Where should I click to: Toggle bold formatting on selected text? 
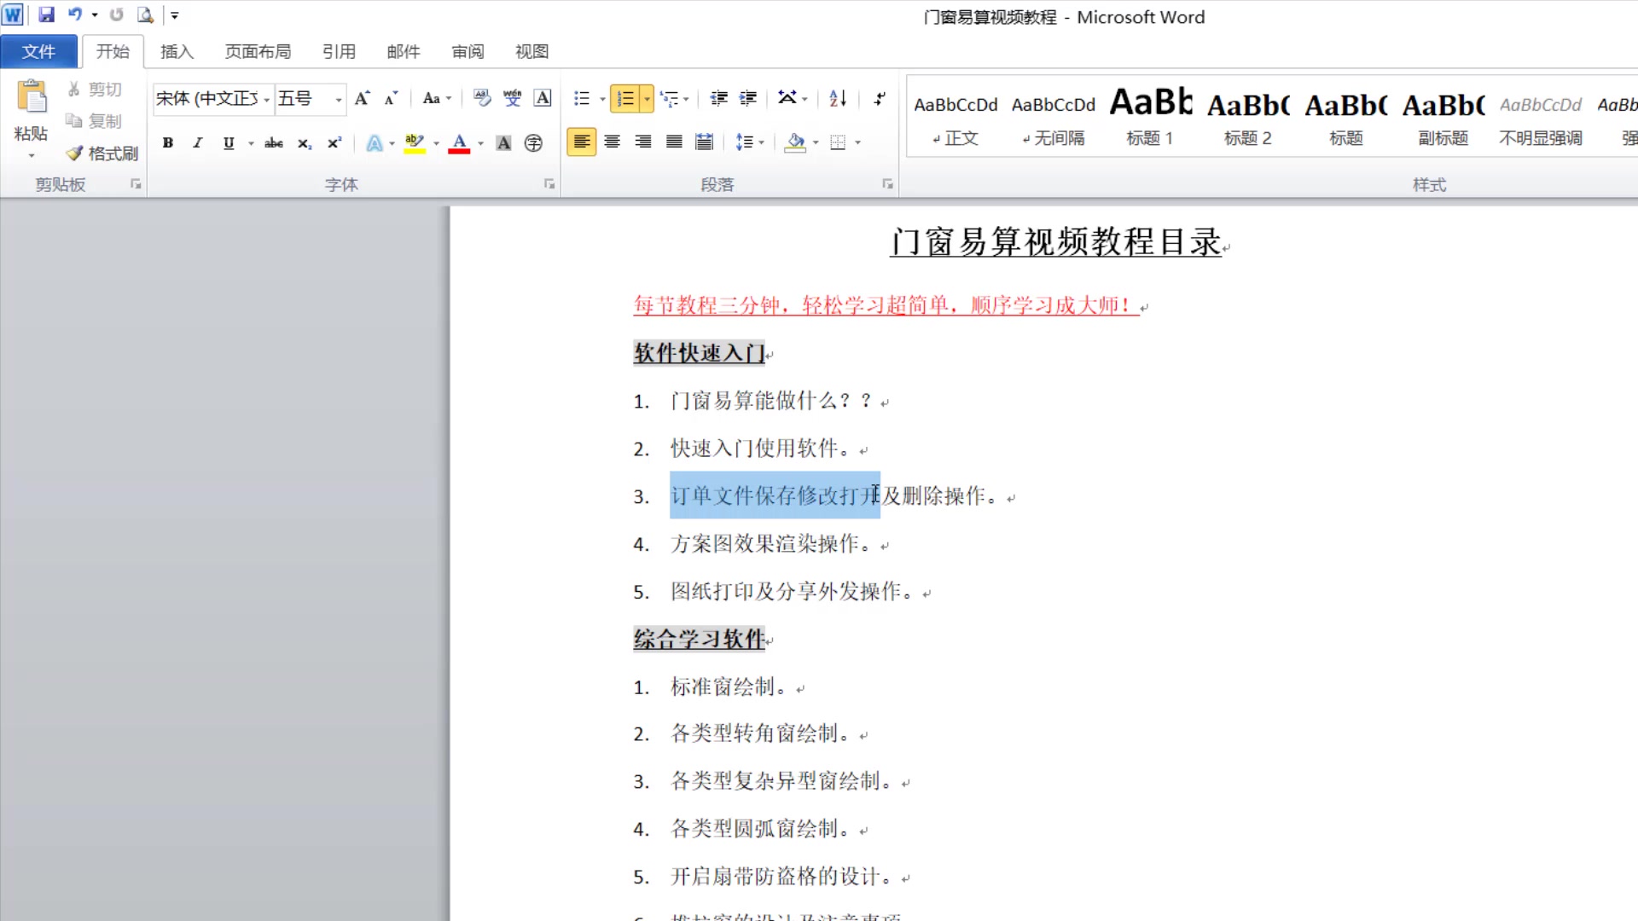(x=167, y=142)
